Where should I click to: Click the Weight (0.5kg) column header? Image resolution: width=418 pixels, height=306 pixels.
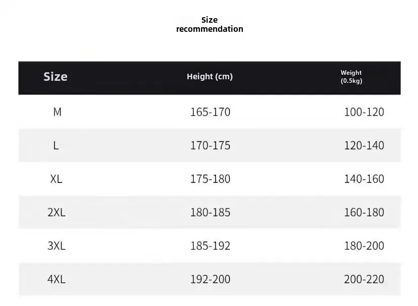pos(351,77)
